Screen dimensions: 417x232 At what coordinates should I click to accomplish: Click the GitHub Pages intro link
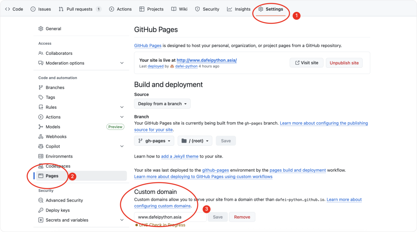click(147, 45)
